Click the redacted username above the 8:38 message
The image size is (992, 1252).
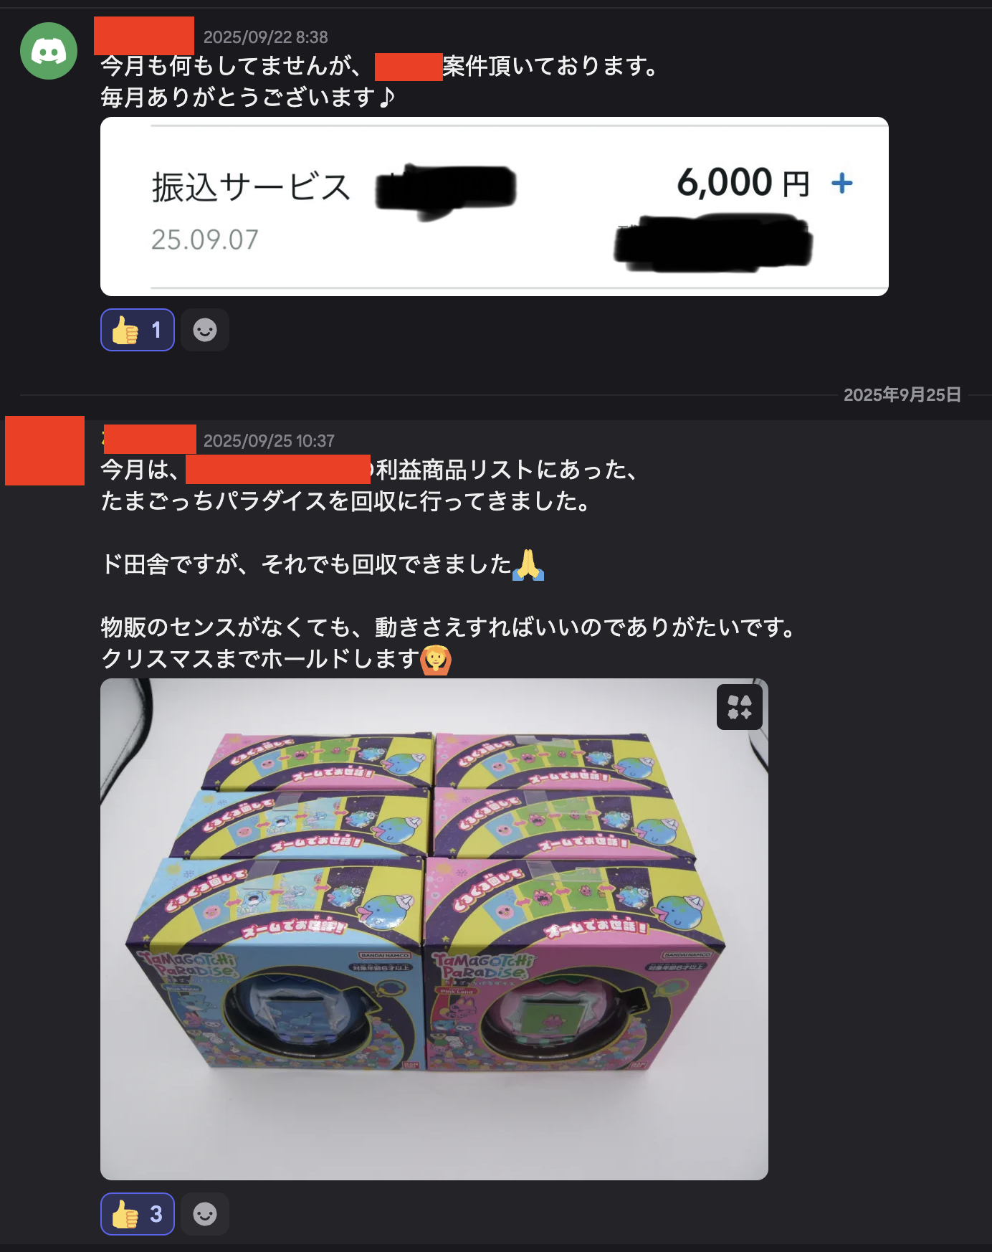click(x=144, y=36)
